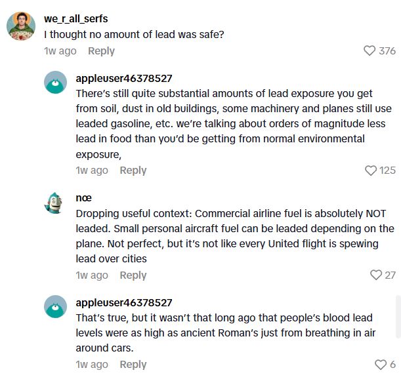The height and width of the screenshot is (385, 401).
Task: Click appleuser46378527 username above "That's true" reply
Action: 124,302
